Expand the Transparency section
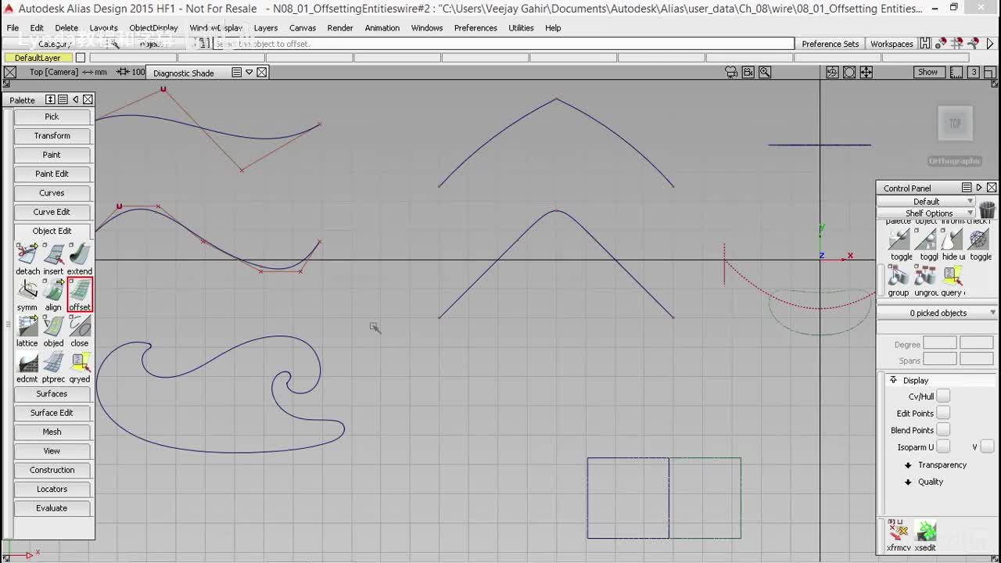Viewport: 1001px width, 563px height. (908, 465)
